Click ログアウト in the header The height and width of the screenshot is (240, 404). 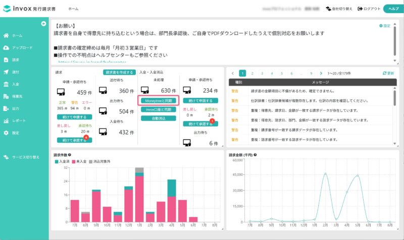pos(369,9)
